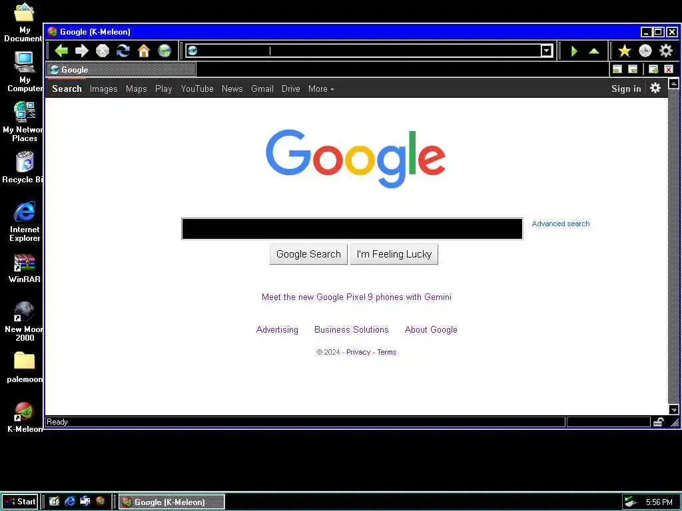This screenshot has width=682, height=511.
Task: Stop page loading with the X icon
Action: point(103,51)
